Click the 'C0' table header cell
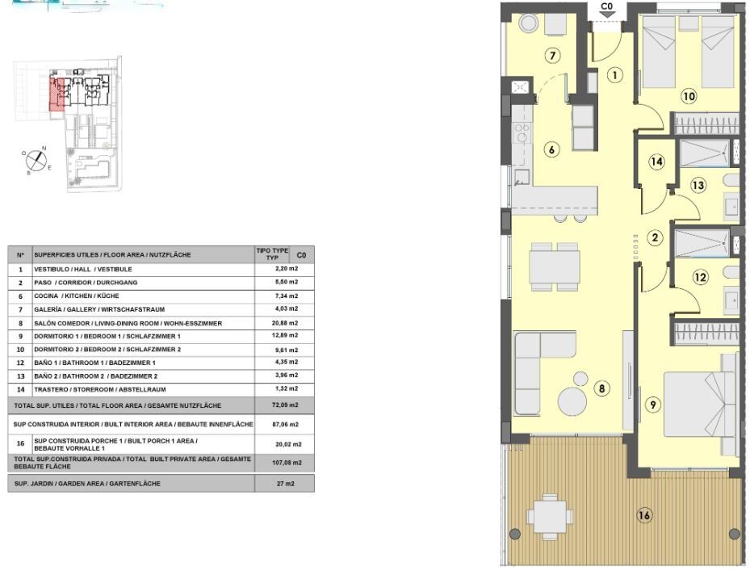Image resolution: width=750 pixels, height=579 pixels. coord(301,255)
